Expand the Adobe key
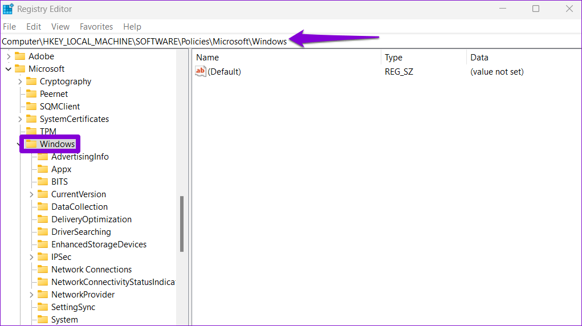The width and height of the screenshot is (582, 326). 9,56
